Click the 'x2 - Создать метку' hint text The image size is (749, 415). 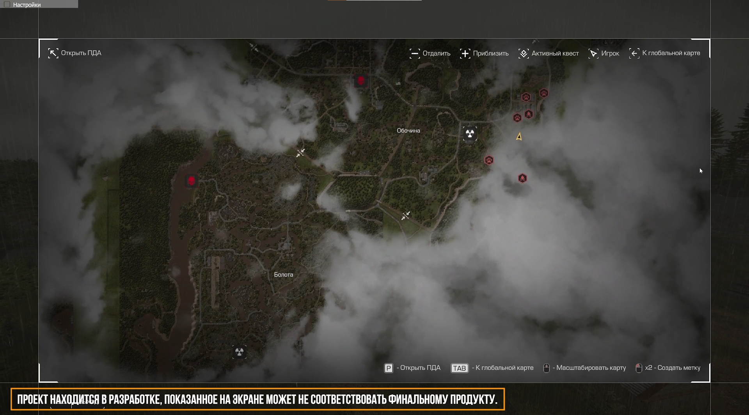pyautogui.click(x=673, y=368)
